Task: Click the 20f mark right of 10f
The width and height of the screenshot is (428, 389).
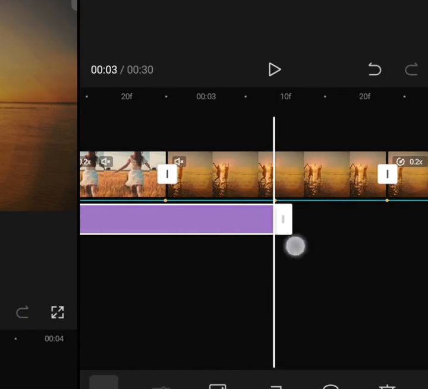Action: (x=364, y=97)
